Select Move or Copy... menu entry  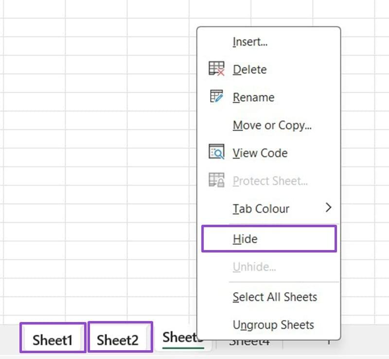click(x=272, y=125)
